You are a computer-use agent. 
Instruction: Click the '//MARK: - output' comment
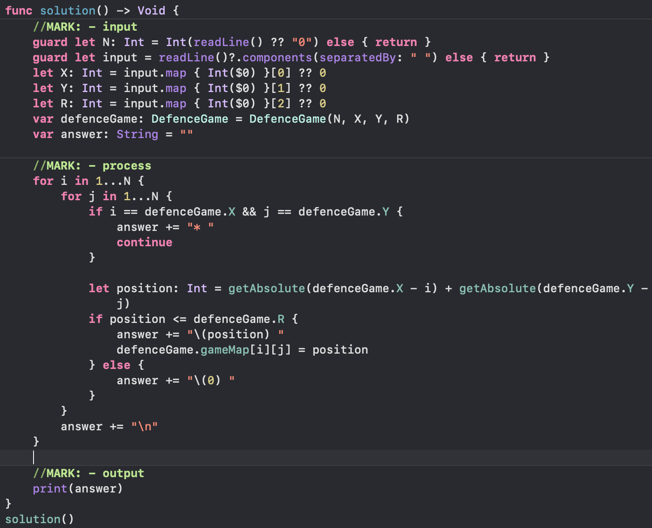point(88,473)
